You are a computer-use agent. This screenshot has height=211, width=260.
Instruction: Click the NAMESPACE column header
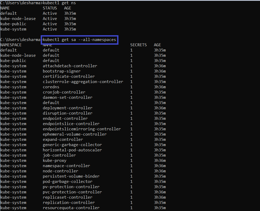[x=11, y=45]
